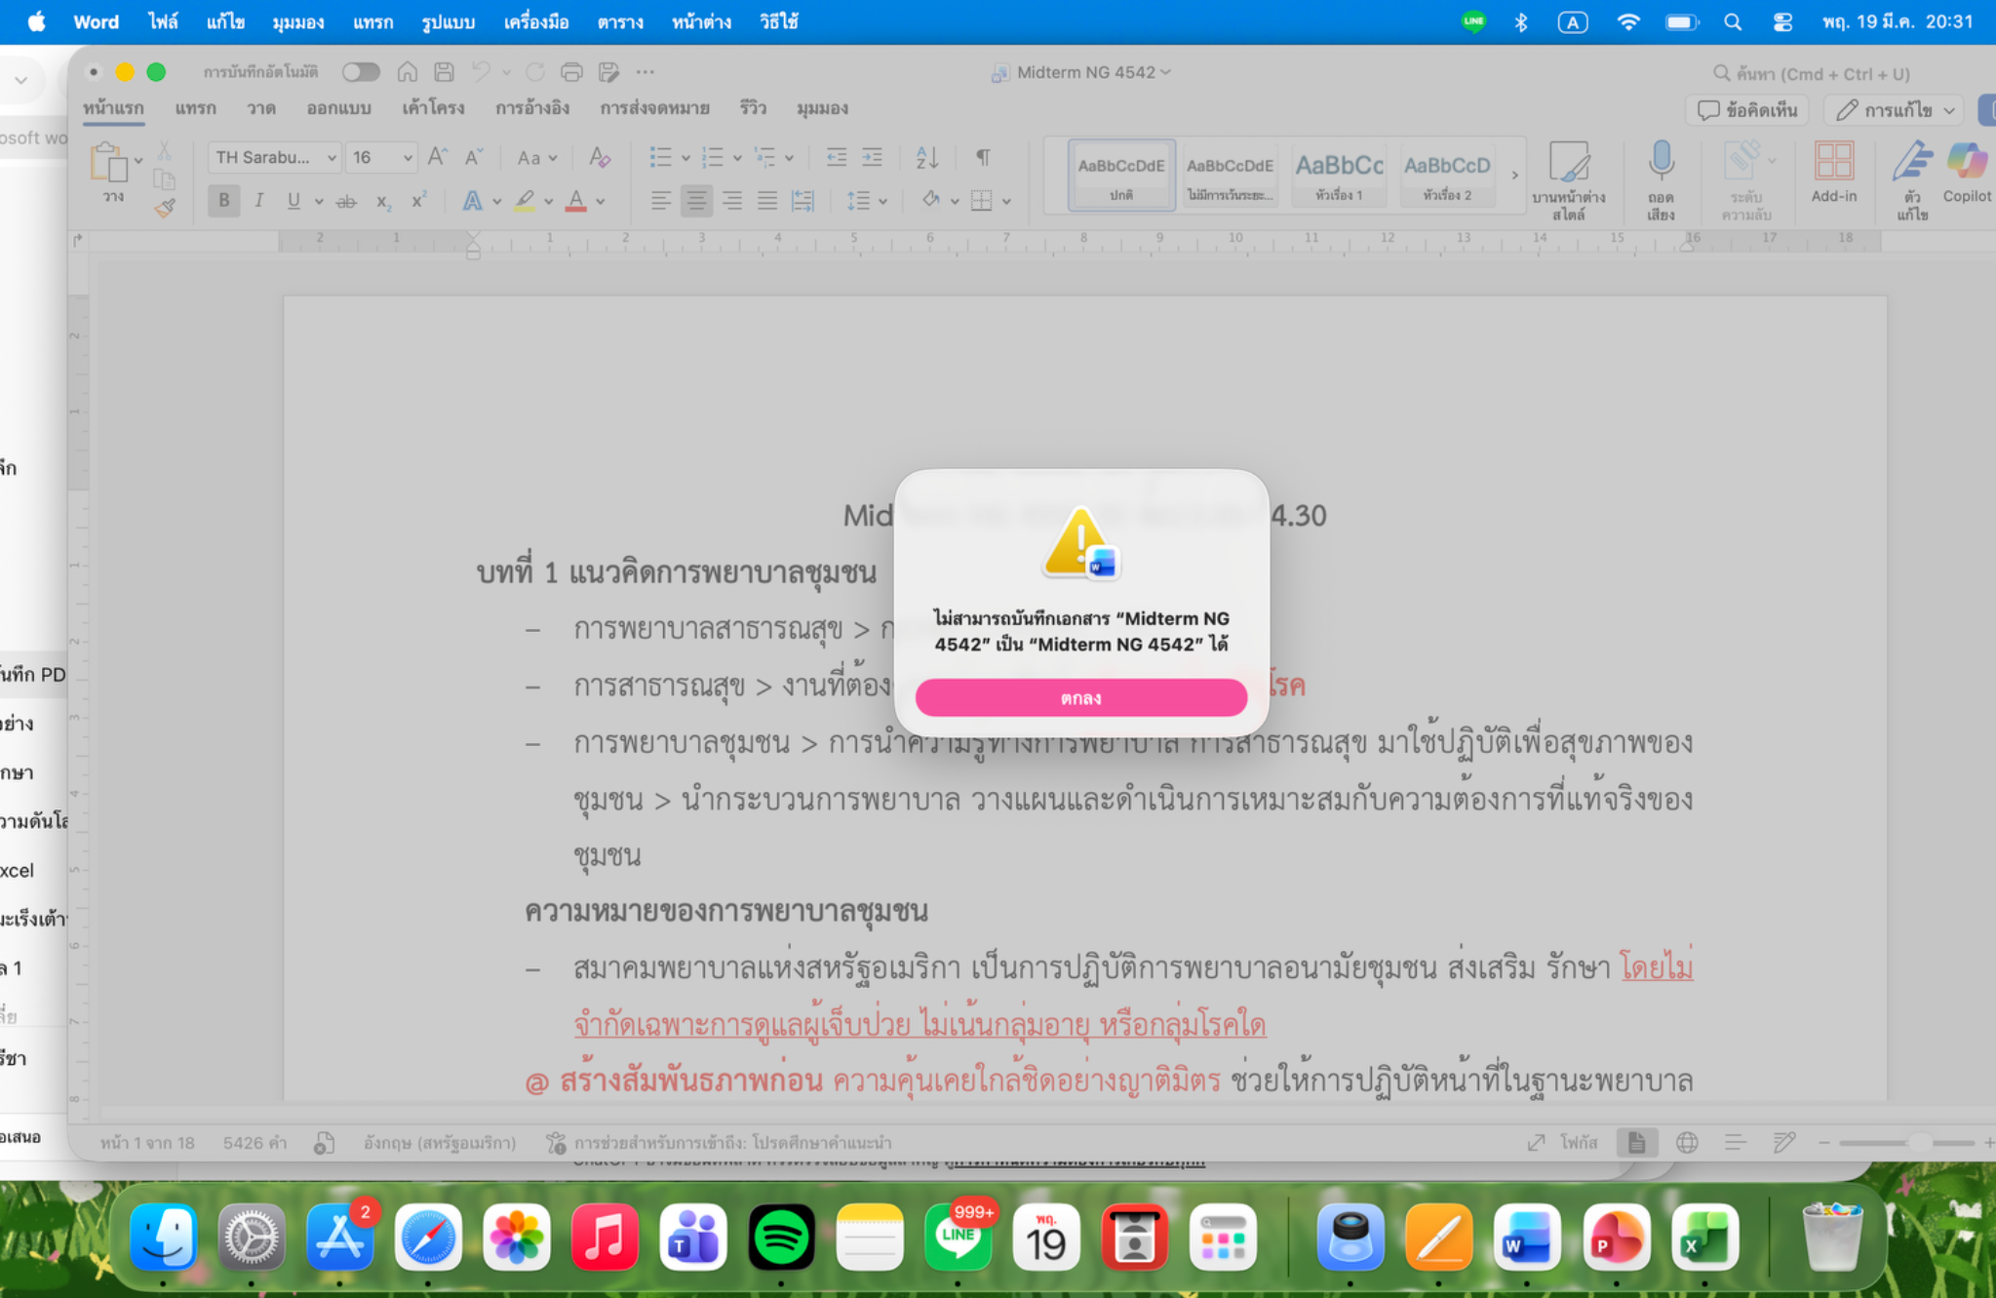Toggle Bold formatting
This screenshot has height=1298, width=1996.
[223, 201]
